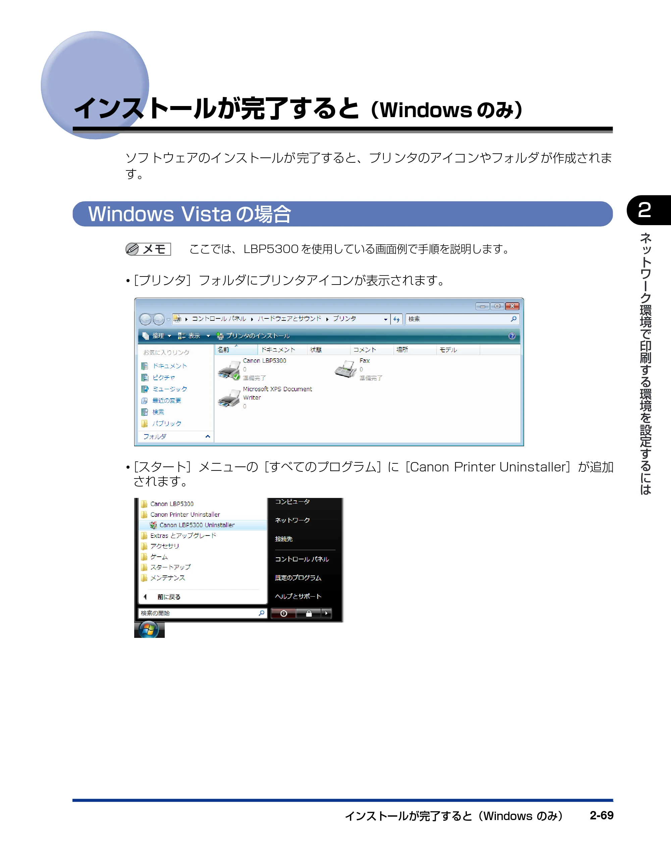
Task: Click 前に戻る in start menu
Action: click(162, 597)
